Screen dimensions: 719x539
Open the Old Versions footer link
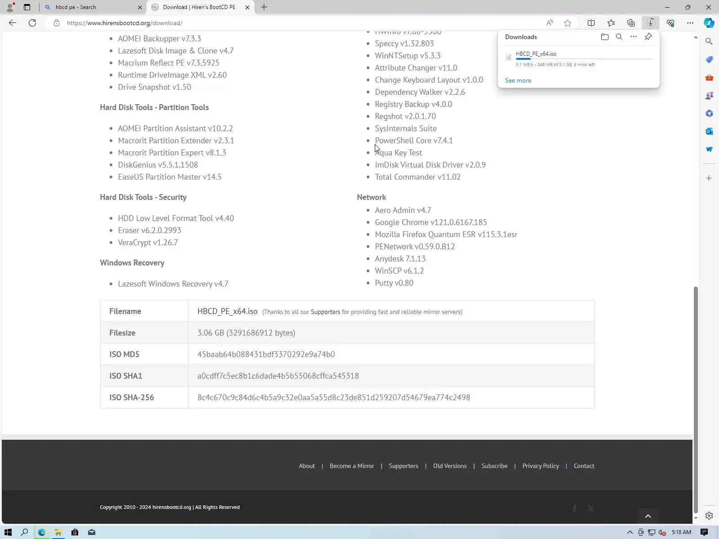point(450,466)
